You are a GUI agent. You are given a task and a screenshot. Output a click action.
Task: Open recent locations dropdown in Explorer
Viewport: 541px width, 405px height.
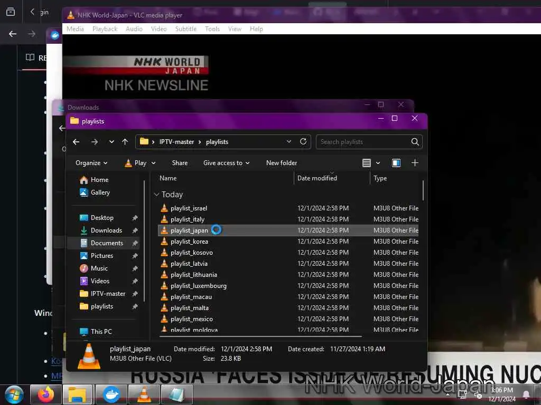pyautogui.click(x=111, y=142)
